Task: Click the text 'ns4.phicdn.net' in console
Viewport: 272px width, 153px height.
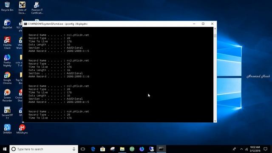Action: 78,111
